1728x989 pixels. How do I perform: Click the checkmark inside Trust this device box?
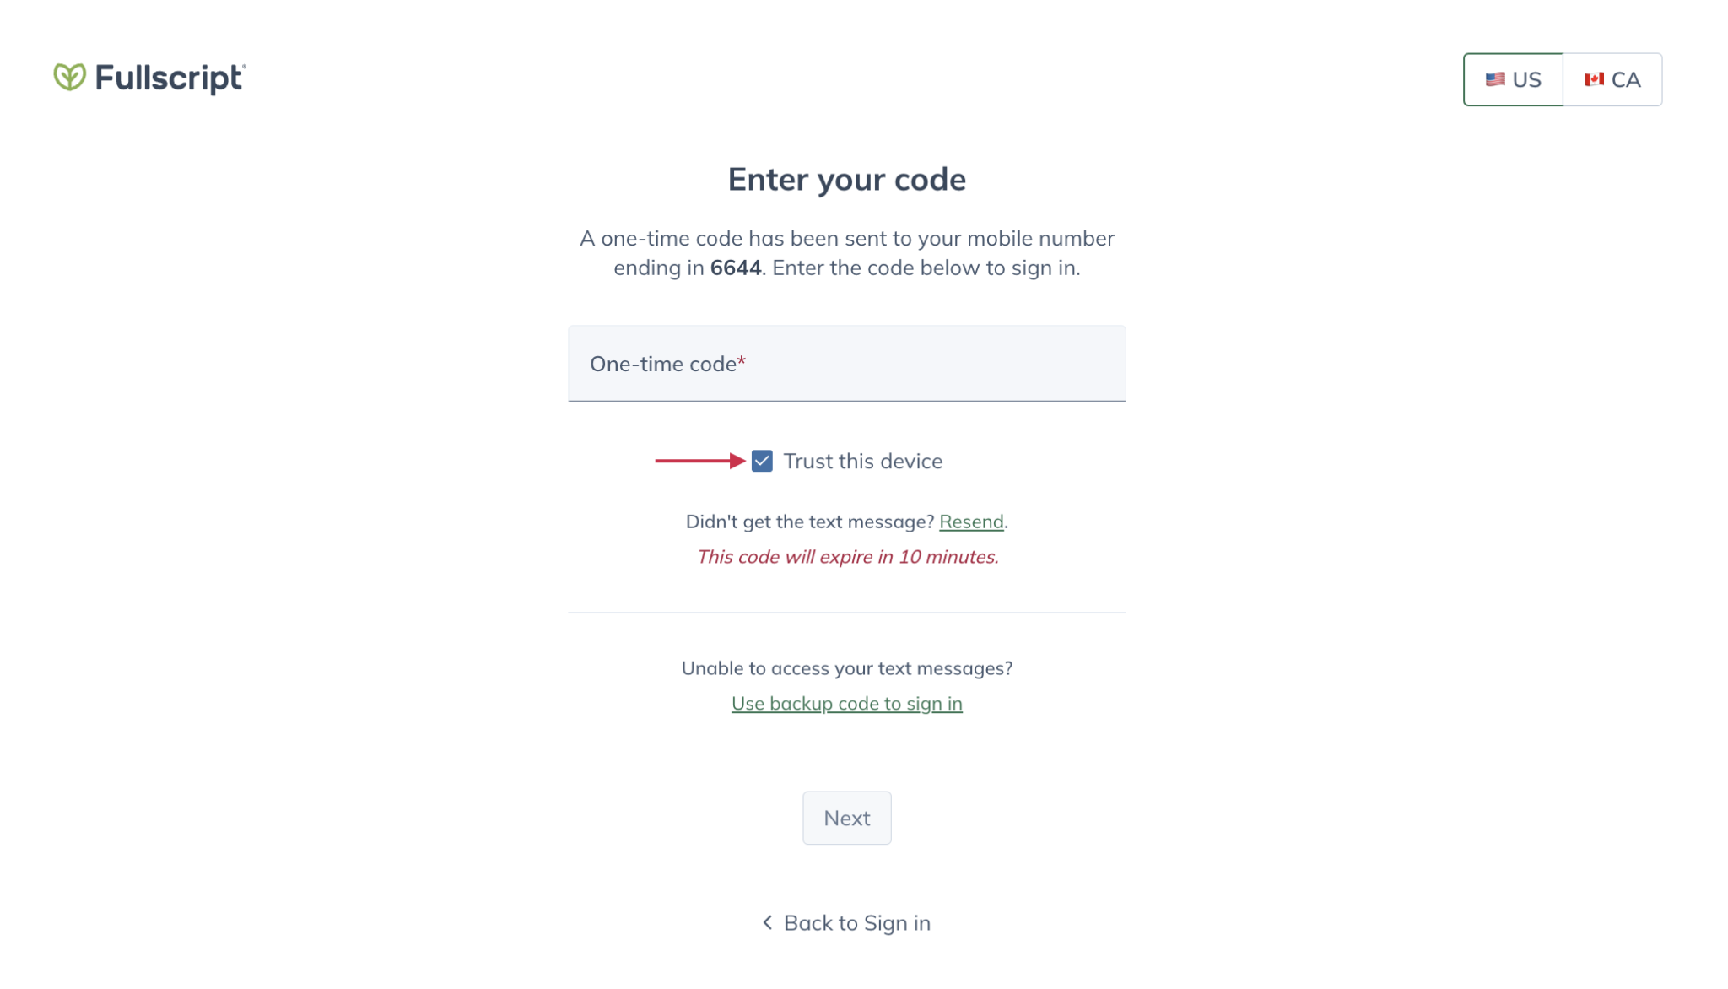[x=762, y=462]
